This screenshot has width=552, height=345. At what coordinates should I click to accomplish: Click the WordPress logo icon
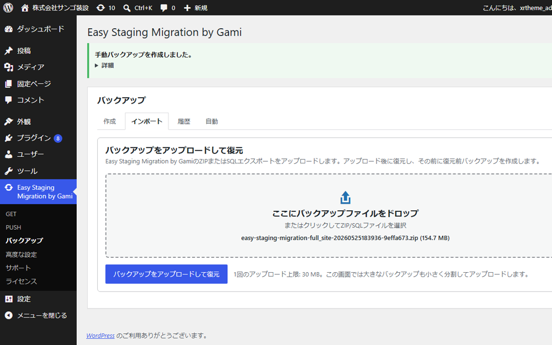[8, 8]
